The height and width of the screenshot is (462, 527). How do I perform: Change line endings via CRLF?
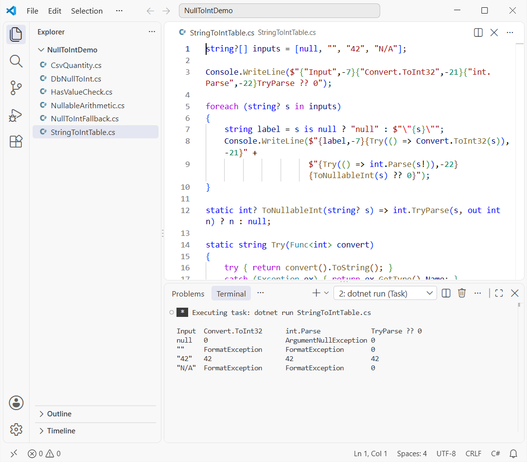[x=473, y=454]
